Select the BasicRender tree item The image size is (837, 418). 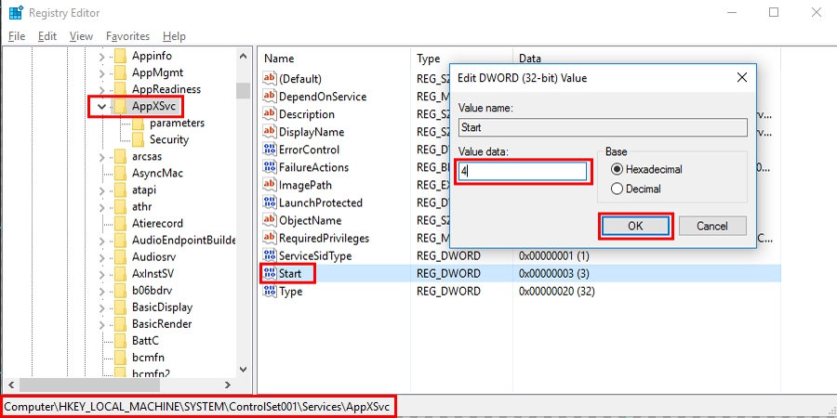[x=161, y=323]
